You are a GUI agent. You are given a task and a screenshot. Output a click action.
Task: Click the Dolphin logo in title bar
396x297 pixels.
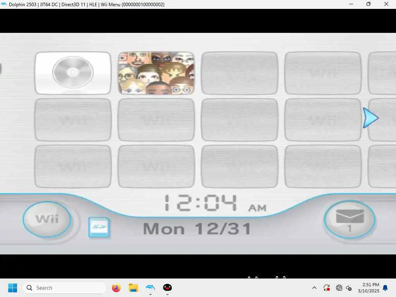(4, 4)
